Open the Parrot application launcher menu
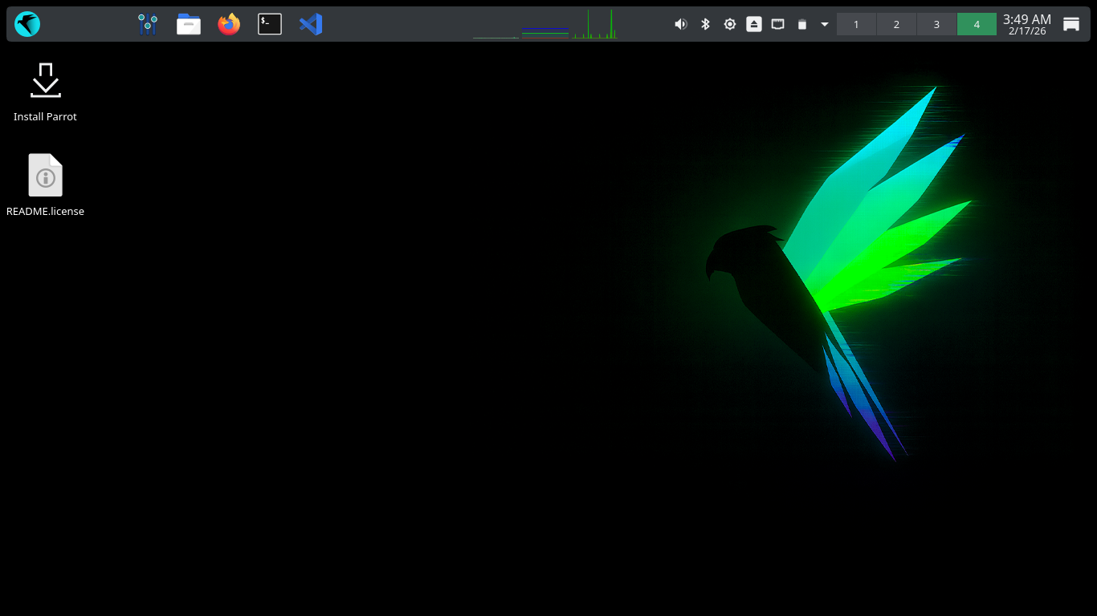The height and width of the screenshot is (616, 1097). point(27,24)
